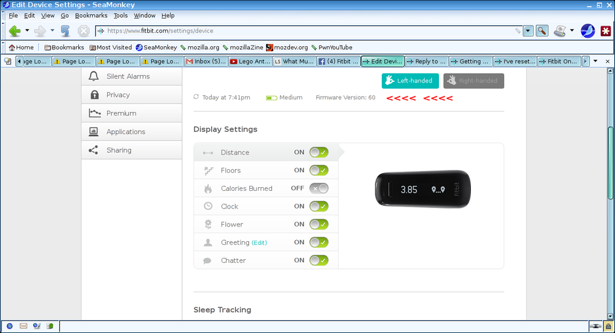Viewport: 615px width, 333px height.
Task: Open the File menu
Action: coord(14,15)
